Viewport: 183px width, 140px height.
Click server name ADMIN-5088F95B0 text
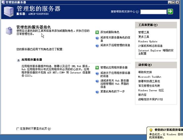39,14
